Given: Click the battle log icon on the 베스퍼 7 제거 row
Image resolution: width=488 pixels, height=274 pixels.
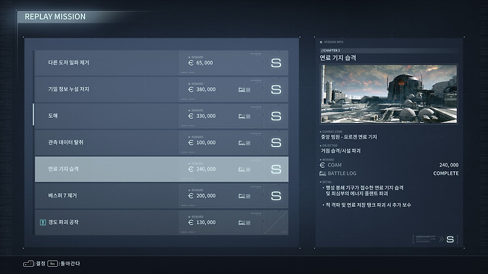Looking at the screenshot, I should click(241, 196).
